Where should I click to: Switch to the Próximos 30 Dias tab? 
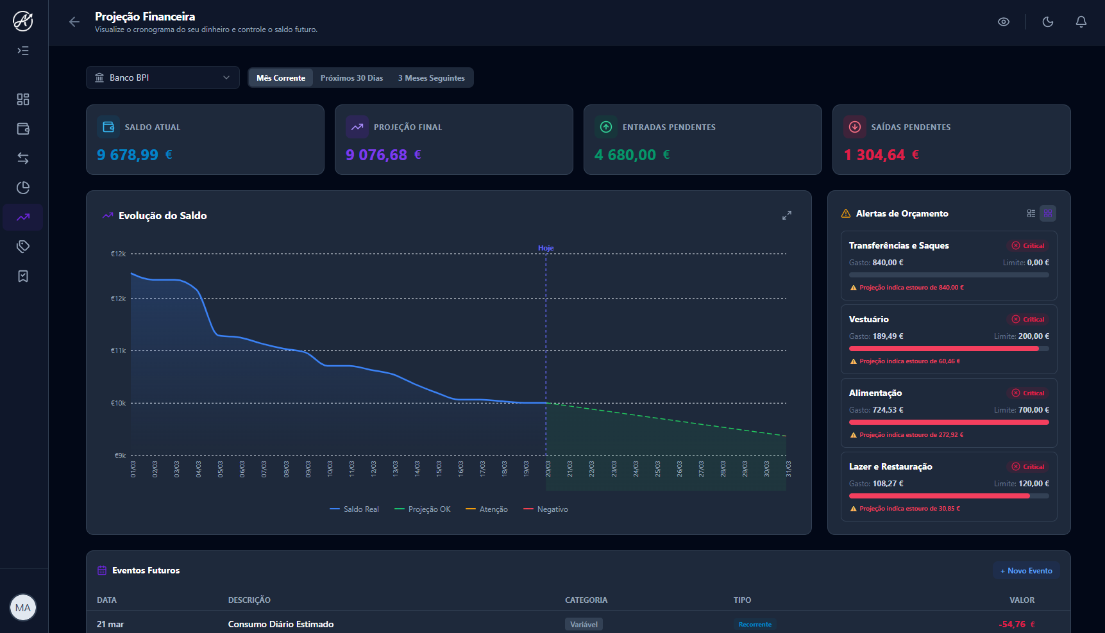[x=351, y=78]
